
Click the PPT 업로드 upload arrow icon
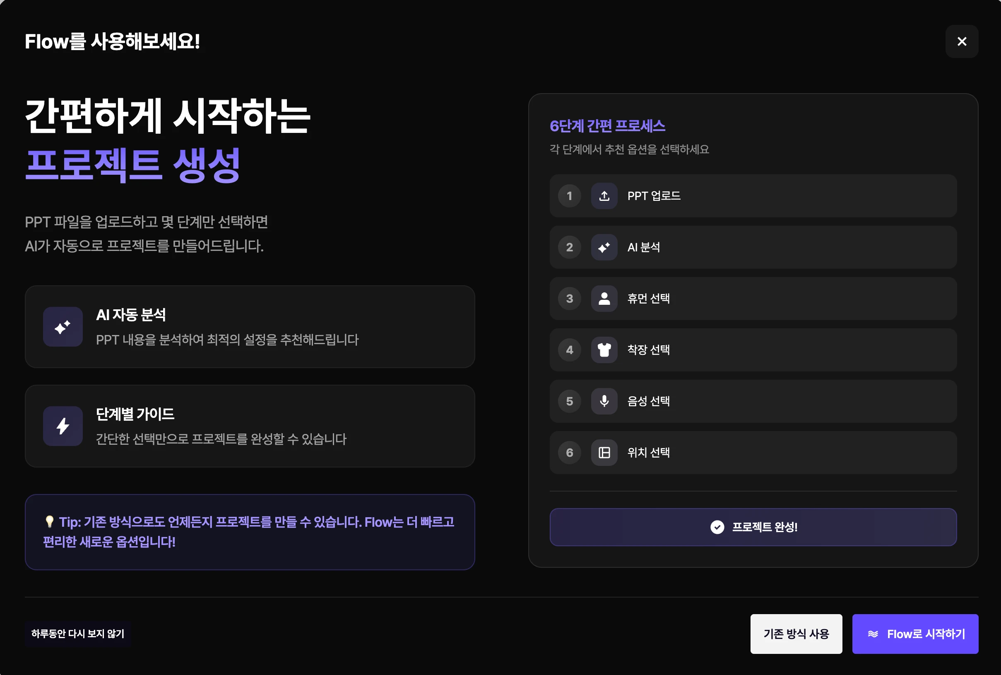(x=604, y=196)
